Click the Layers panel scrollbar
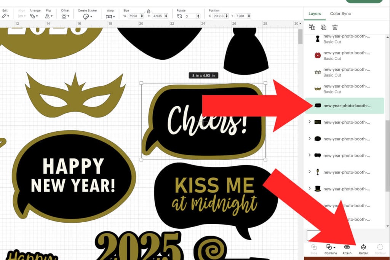The image size is (390, 260). pos(388,155)
